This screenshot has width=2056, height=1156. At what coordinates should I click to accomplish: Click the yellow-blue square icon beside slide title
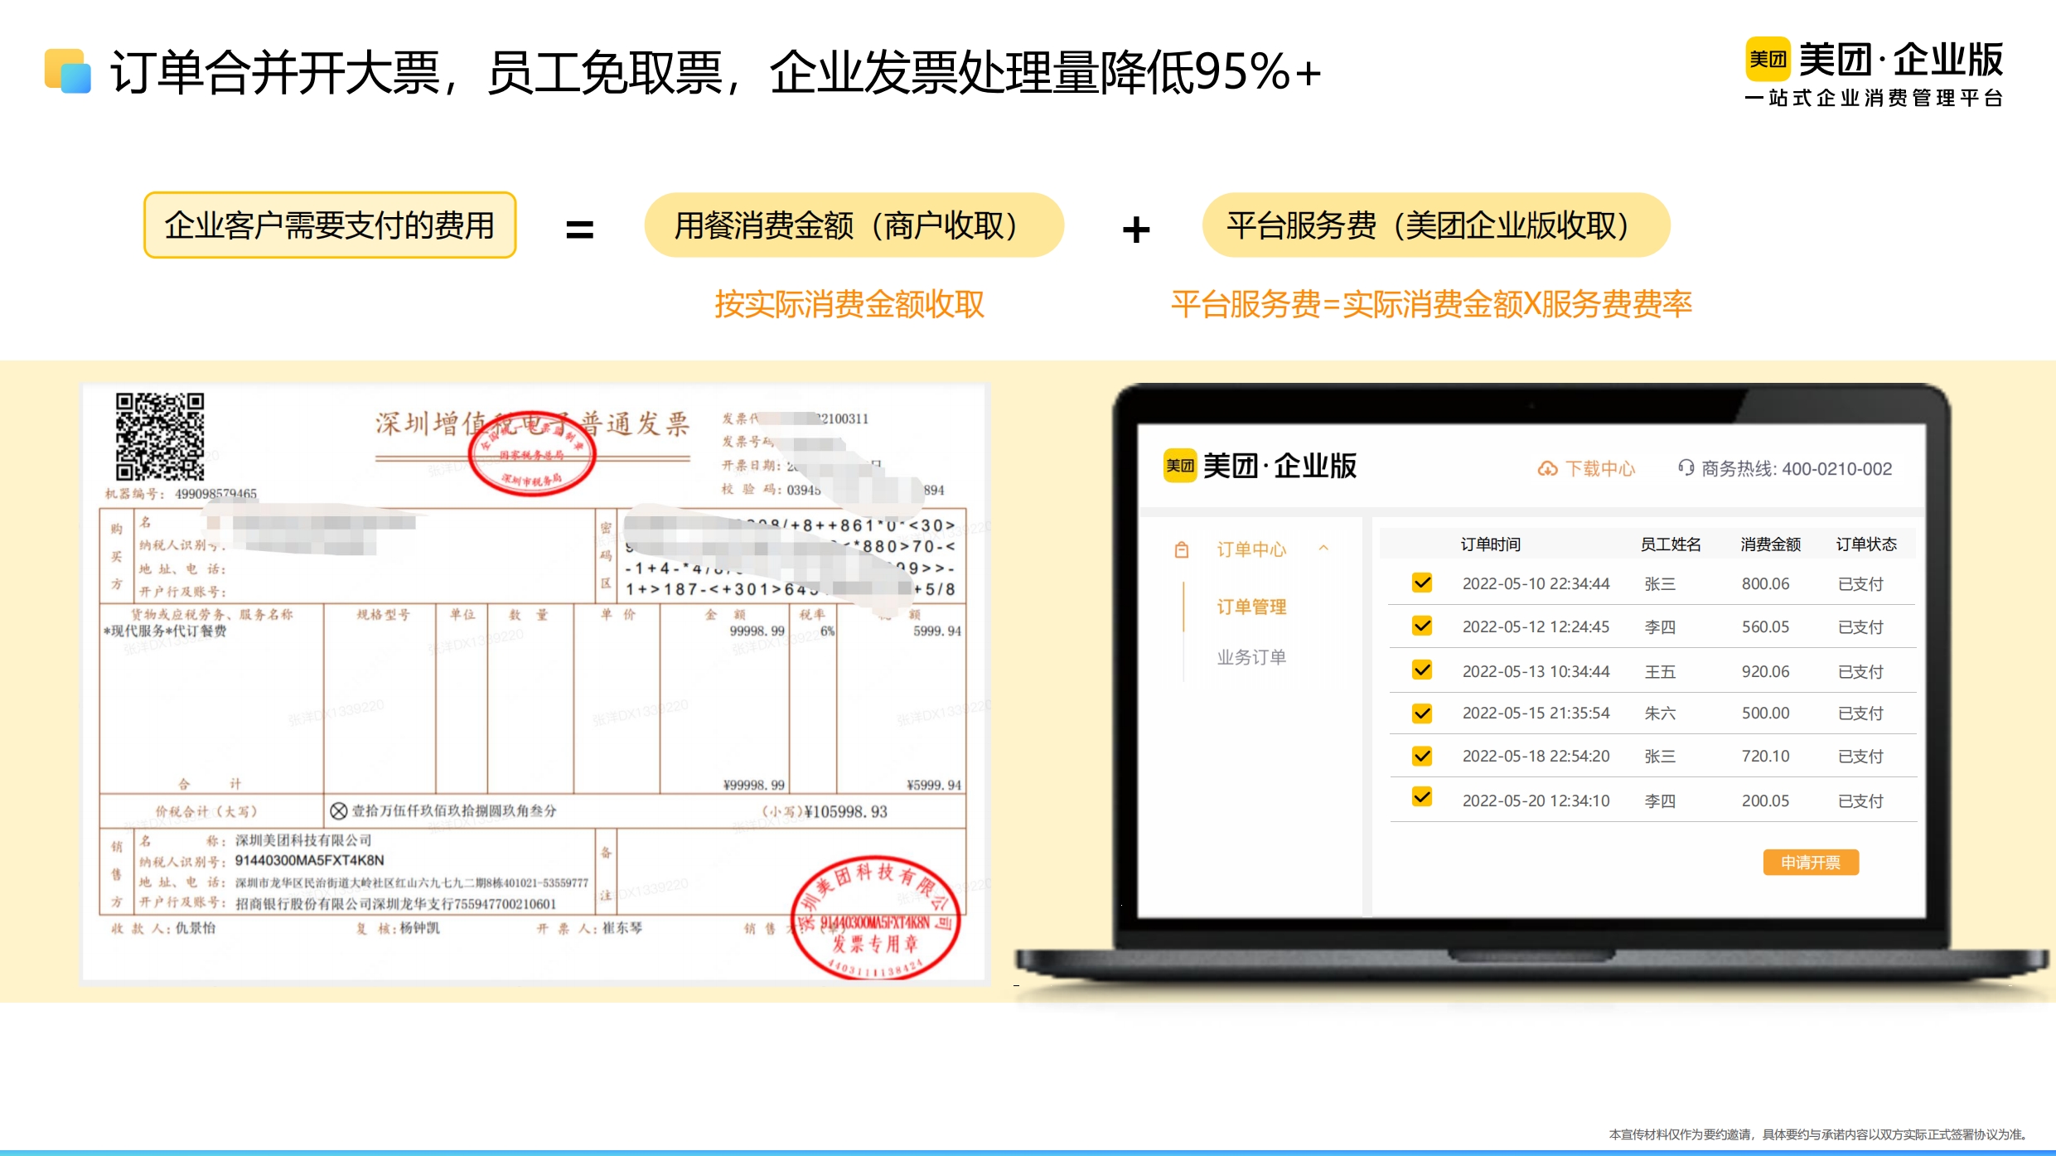(x=67, y=71)
